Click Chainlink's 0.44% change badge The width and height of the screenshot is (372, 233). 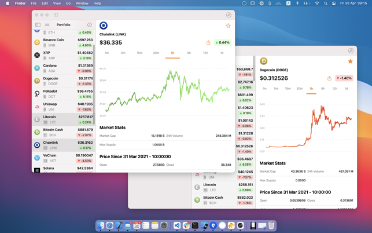[223, 42]
